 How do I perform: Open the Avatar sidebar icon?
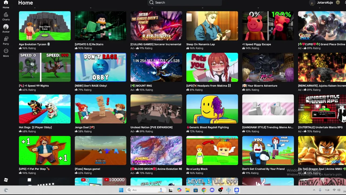point(6,27)
